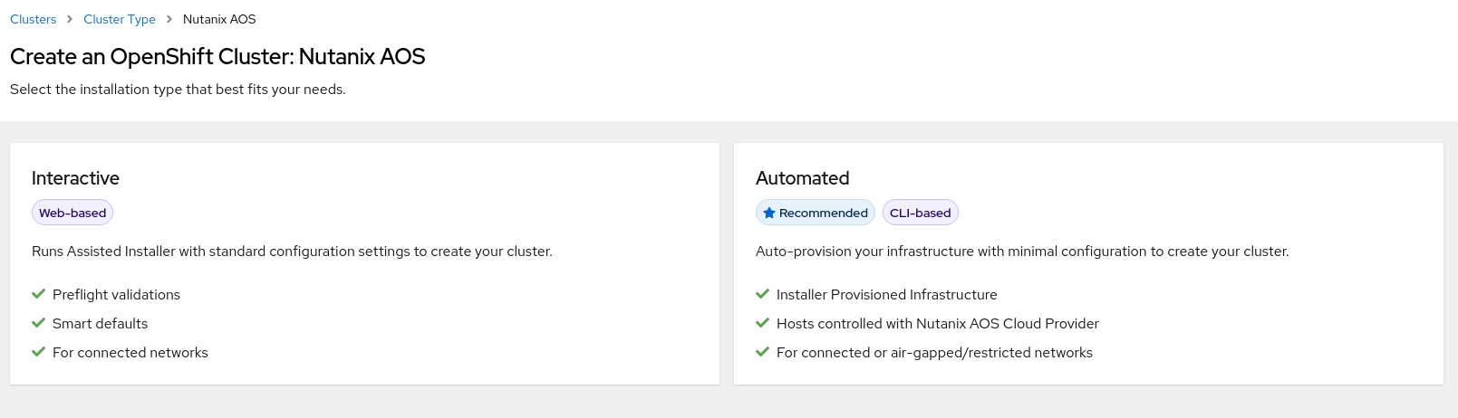This screenshot has height=418, width=1458.
Task: Click the Clusters breadcrumb link
Action: [x=33, y=19]
